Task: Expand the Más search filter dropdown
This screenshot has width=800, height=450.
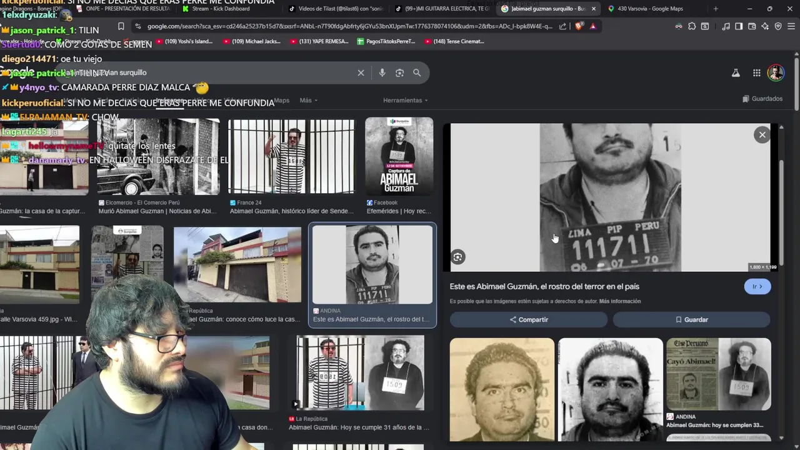Action: pyautogui.click(x=308, y=100)
